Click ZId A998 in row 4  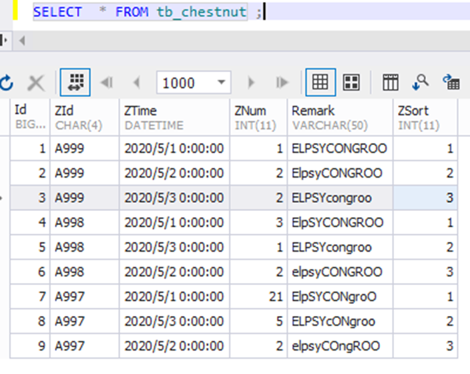click(85, 222)
